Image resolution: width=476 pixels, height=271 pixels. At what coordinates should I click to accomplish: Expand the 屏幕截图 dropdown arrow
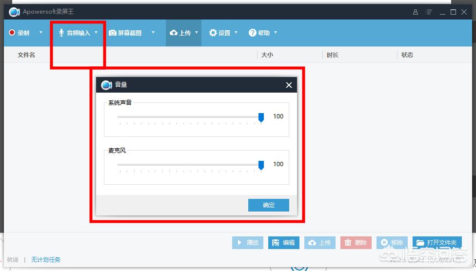click(153, 32)
